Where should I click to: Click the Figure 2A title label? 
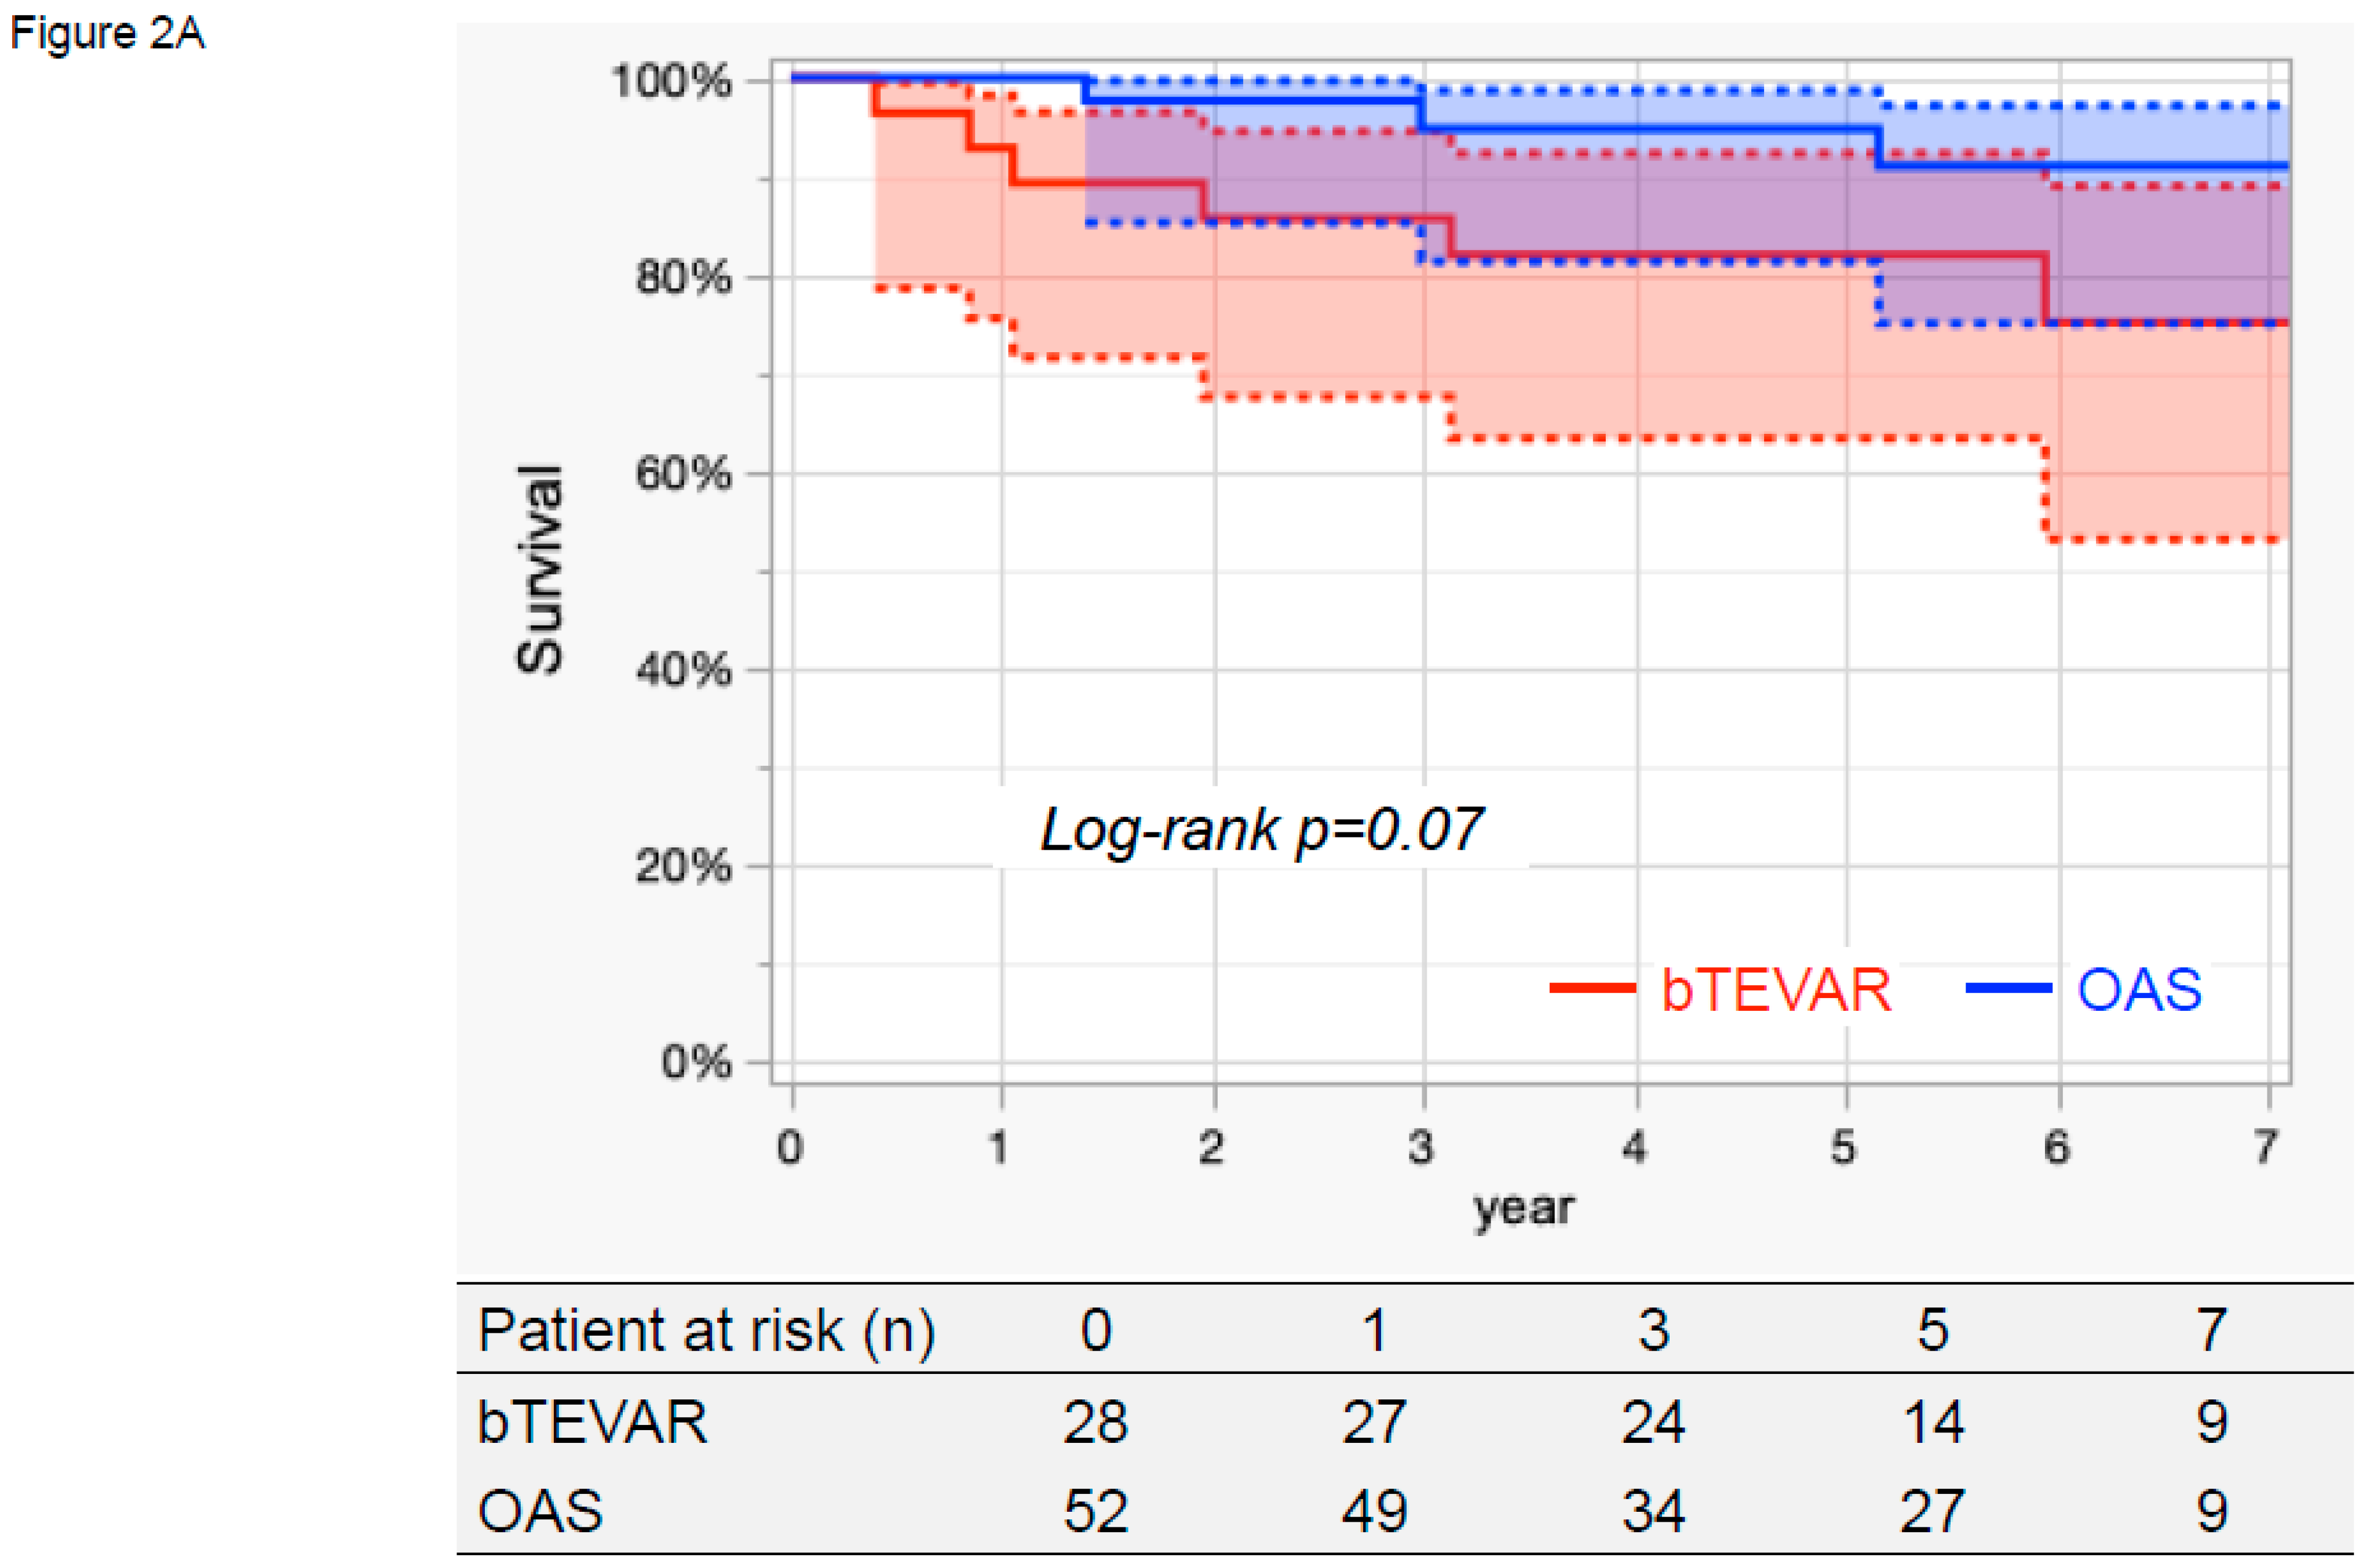(107, 33)
